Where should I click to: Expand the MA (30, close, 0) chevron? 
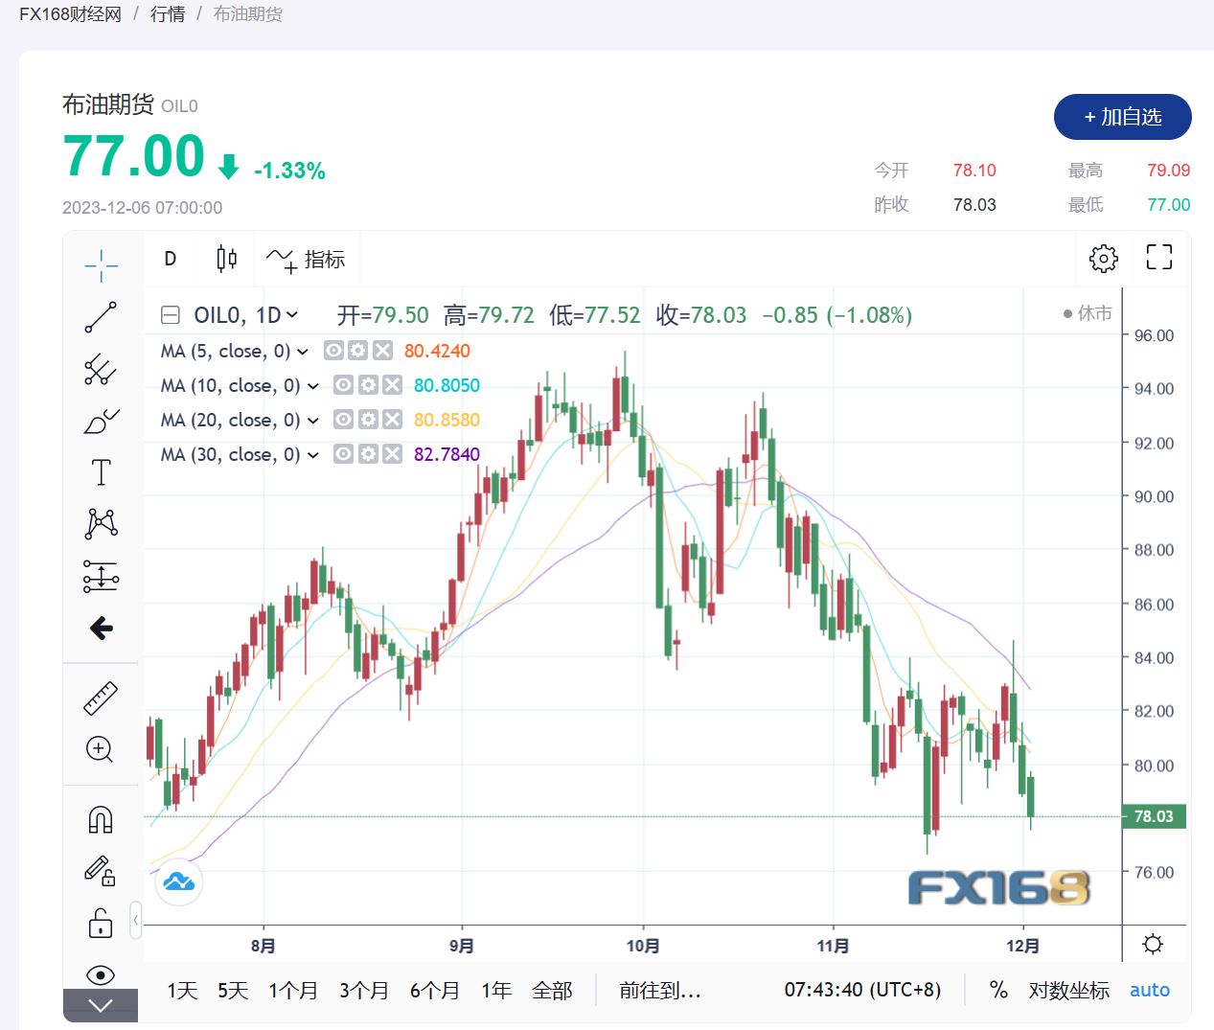click(x=313, y=455)
